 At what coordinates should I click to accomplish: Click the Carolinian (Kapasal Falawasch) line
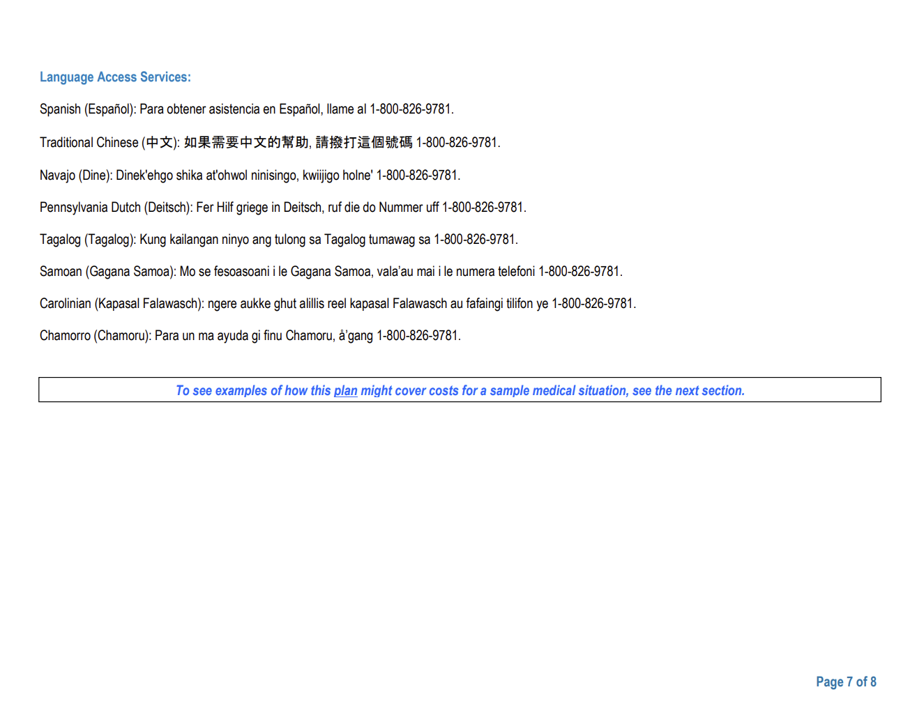(x=338, y=303)
